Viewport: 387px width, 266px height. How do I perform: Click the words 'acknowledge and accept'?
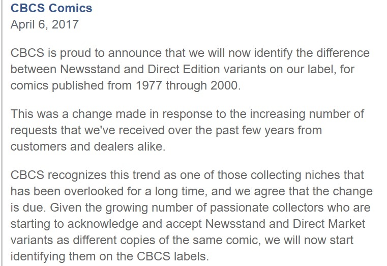135,224
